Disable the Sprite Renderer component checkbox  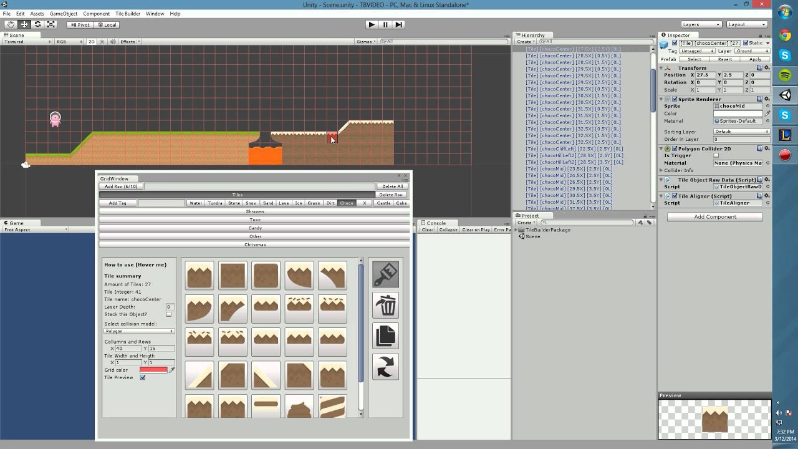click(x=675, y=99)
